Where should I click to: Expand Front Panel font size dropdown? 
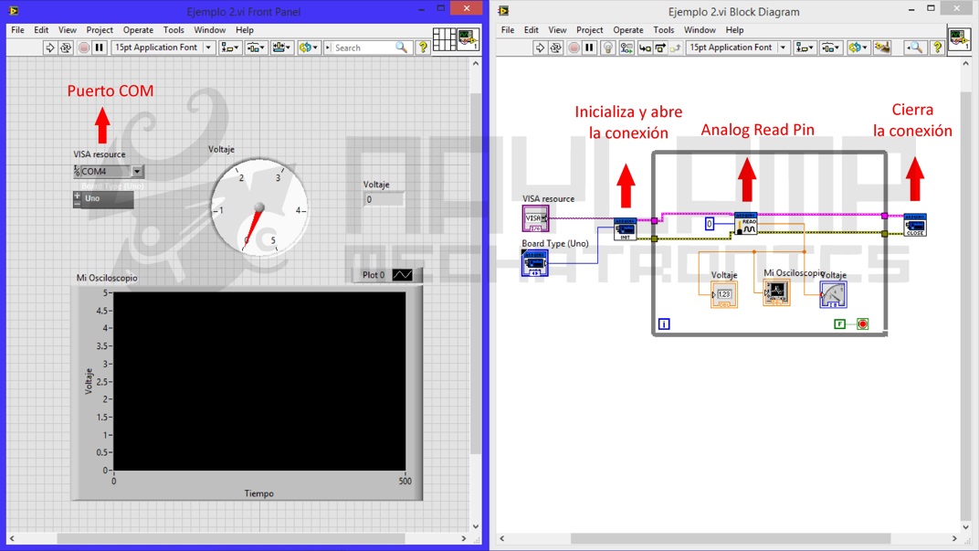[208, 48]
